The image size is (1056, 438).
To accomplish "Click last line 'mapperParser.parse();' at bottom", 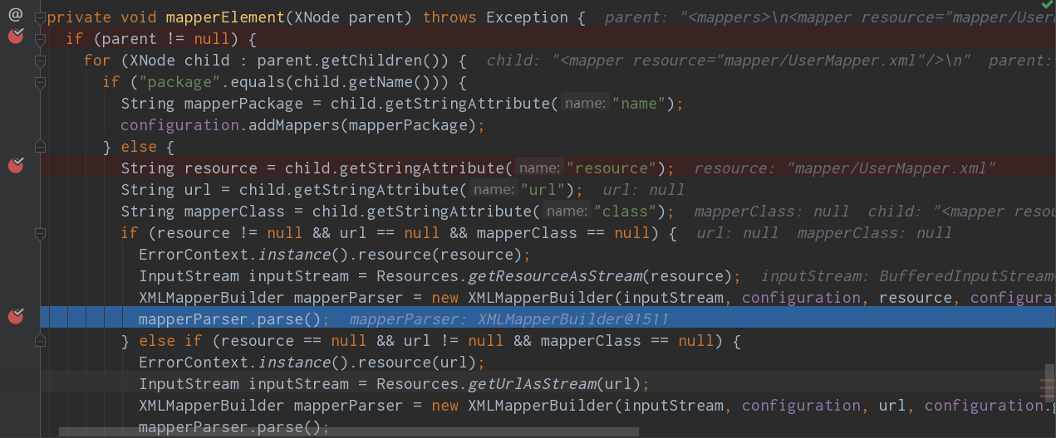I will tap(234, 427).
